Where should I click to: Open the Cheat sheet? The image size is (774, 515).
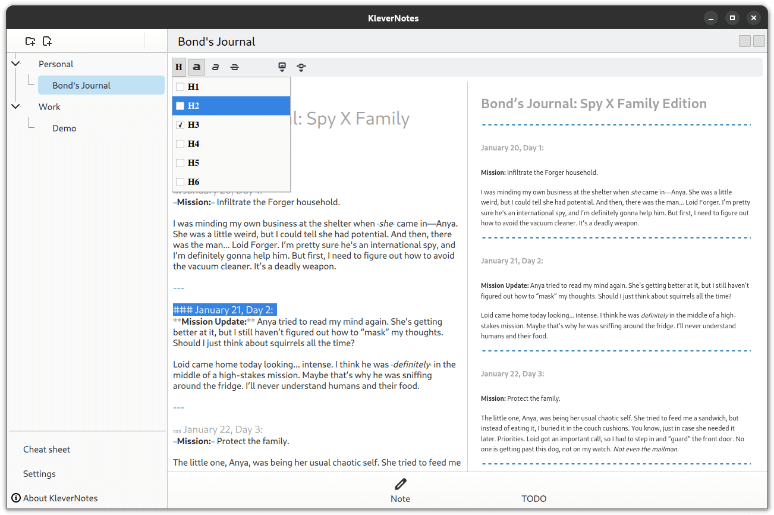[x=46, y=450]
